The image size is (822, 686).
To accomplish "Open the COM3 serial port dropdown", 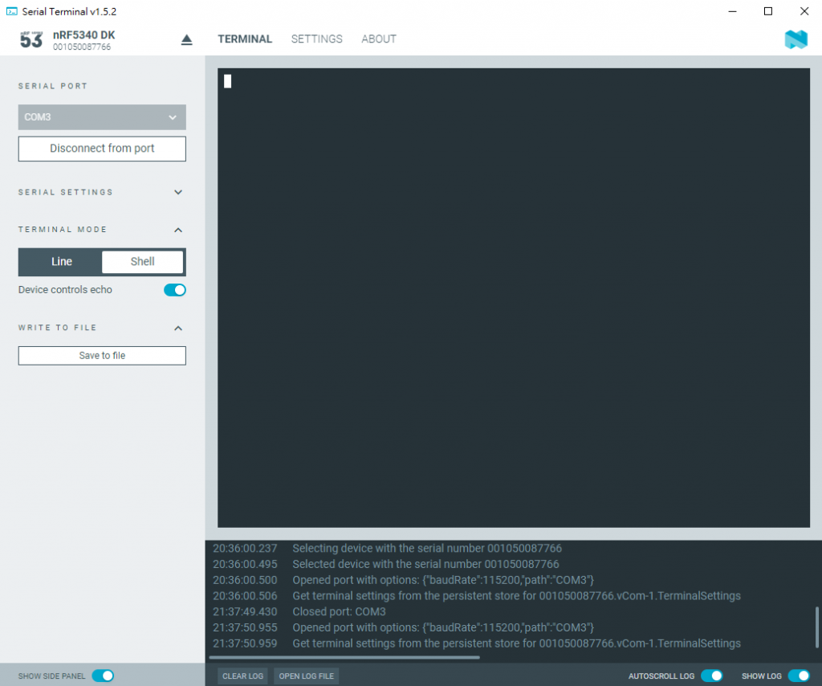I will click(102, 117).
